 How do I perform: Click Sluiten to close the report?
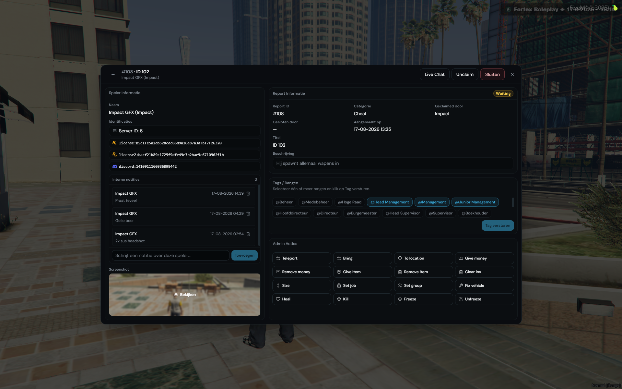(492, 74)
